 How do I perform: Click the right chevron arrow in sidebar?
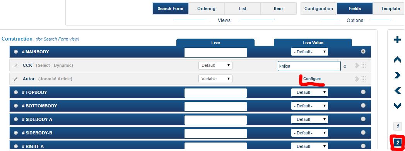pyautogui.click(x=397, y=75)
